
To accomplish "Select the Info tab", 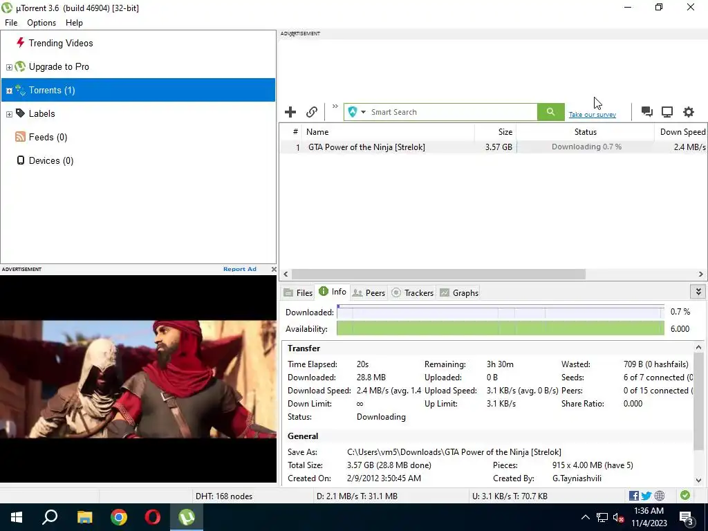I will coord(333,292).
